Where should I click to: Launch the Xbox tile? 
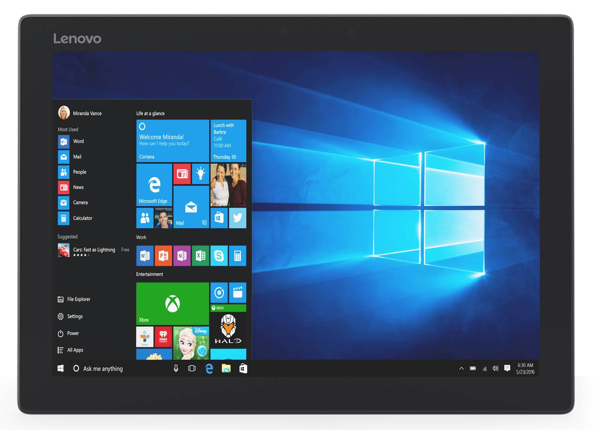[172, 303]
